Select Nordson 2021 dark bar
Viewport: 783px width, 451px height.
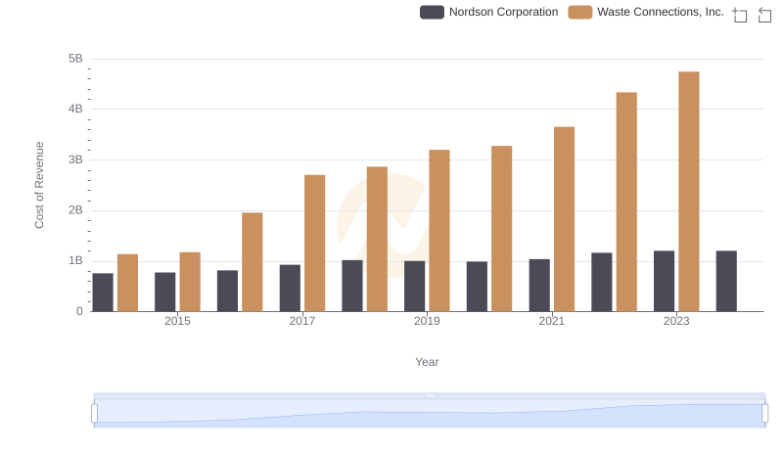[x=539, y=286]
